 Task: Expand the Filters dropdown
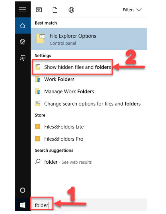coord(132,10)
